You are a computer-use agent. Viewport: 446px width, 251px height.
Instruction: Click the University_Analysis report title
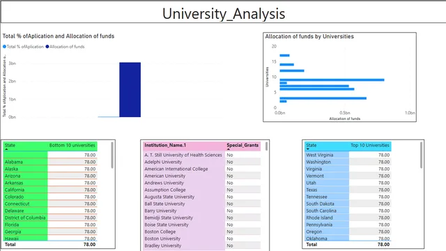[224, 14]
